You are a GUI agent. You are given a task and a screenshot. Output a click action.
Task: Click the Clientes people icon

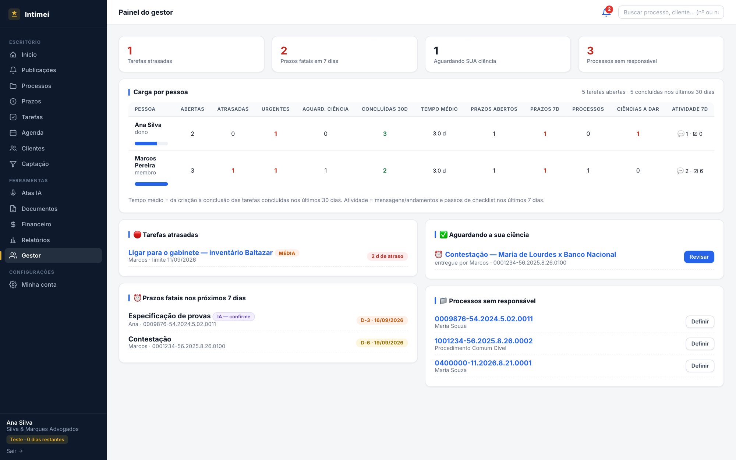[13, 148]
